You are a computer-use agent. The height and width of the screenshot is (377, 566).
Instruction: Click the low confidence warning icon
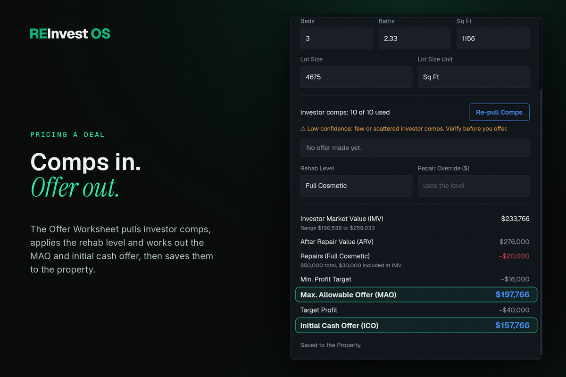click(303, 129)
